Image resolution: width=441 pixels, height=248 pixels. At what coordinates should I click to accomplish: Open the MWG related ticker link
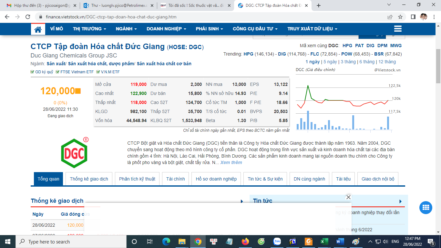click(396, 46)
